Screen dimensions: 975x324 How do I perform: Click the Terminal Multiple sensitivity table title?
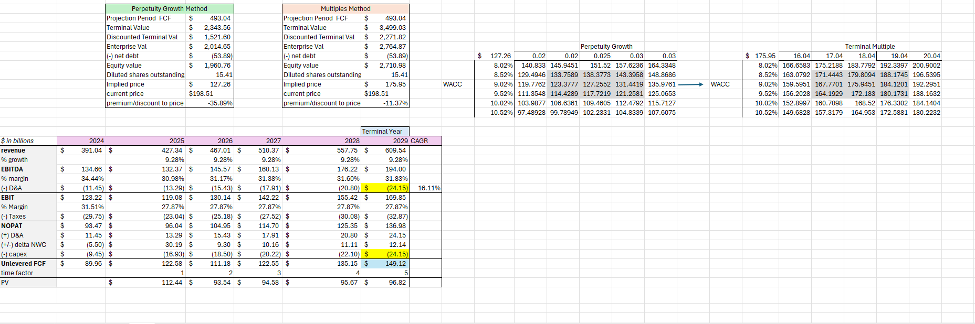coord(869,47)
